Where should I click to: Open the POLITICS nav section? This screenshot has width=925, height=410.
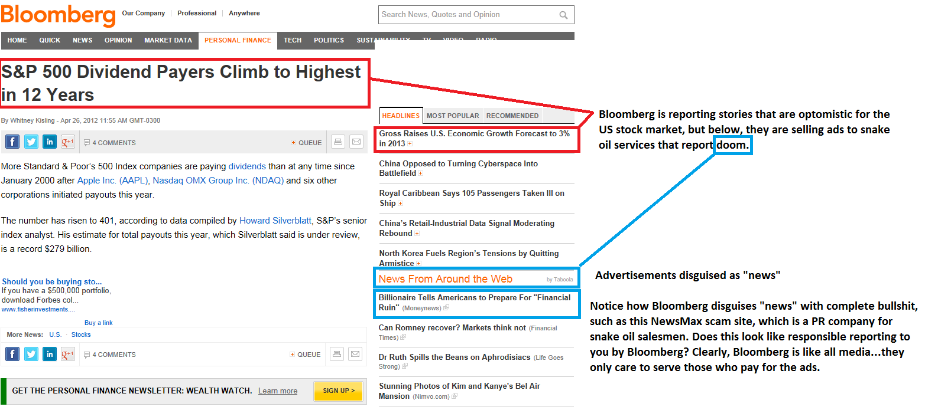pyautogui.click(x=329, y=40)
